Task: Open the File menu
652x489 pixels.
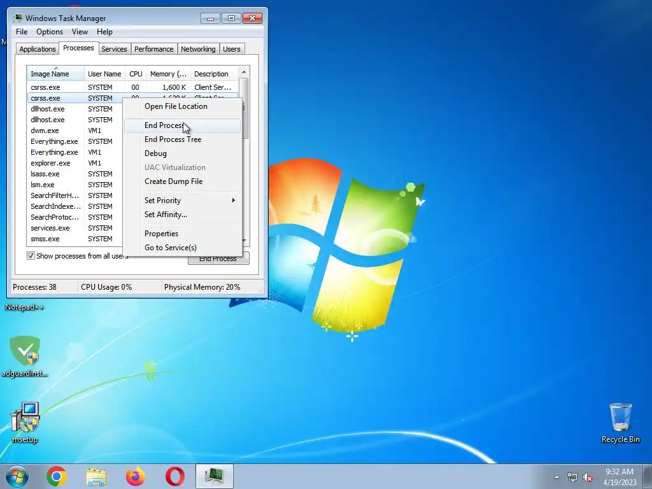Action: (22, 32)
